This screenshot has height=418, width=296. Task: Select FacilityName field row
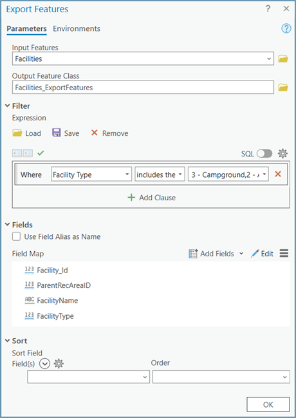coord(151,300)
